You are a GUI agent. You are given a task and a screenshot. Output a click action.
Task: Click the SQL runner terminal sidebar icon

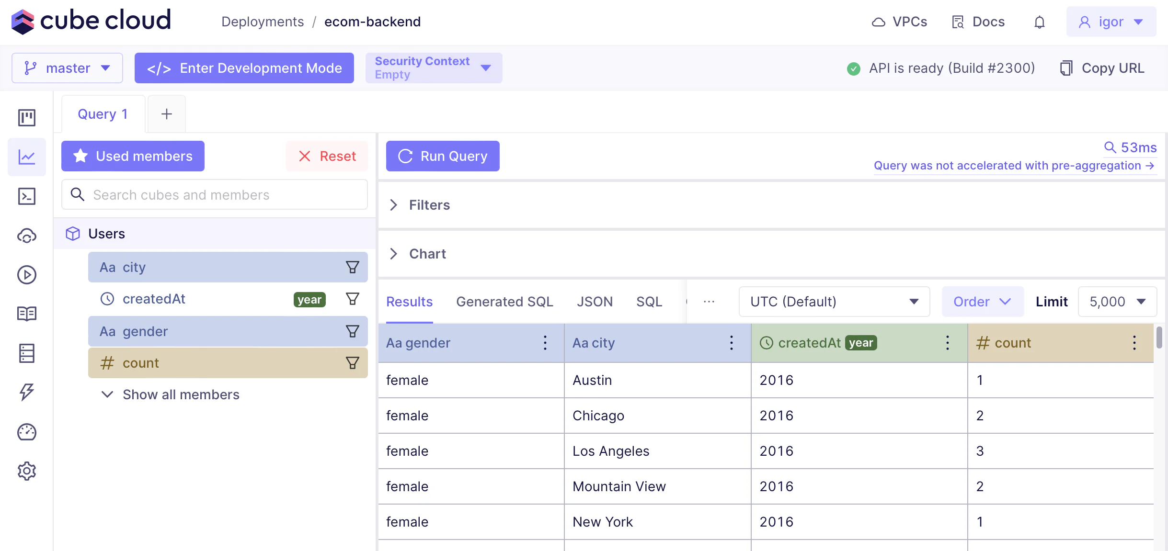[27, 196]
